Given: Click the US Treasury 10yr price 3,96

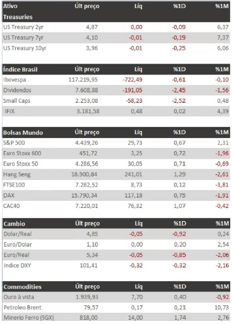Looking at the screenshot, I should tap(92, 48).
